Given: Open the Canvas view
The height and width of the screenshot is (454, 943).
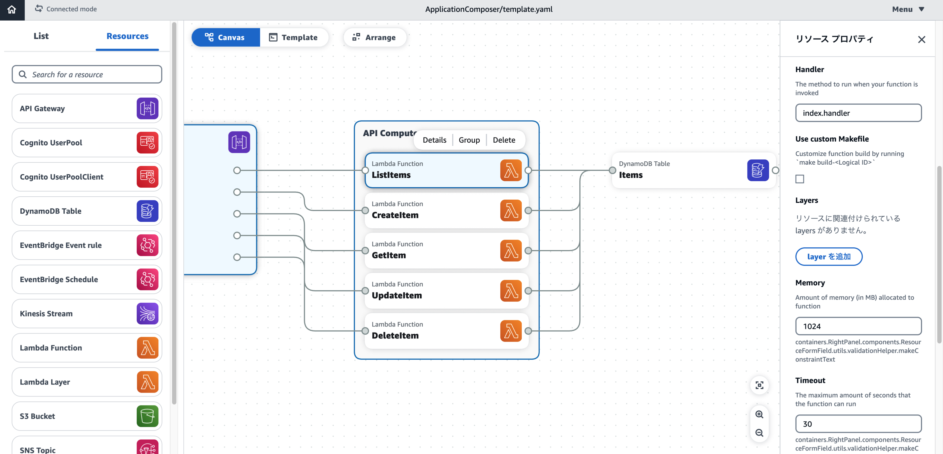Looking at the screenshot, I should pyautogui.click(x=225, y=37).
